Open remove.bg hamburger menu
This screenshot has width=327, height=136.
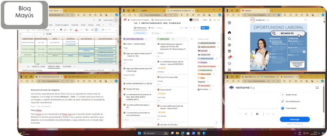coord(317,88)
